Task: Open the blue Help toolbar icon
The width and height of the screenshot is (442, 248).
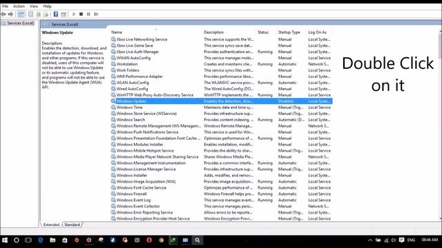Action: (x=56, y=14)
